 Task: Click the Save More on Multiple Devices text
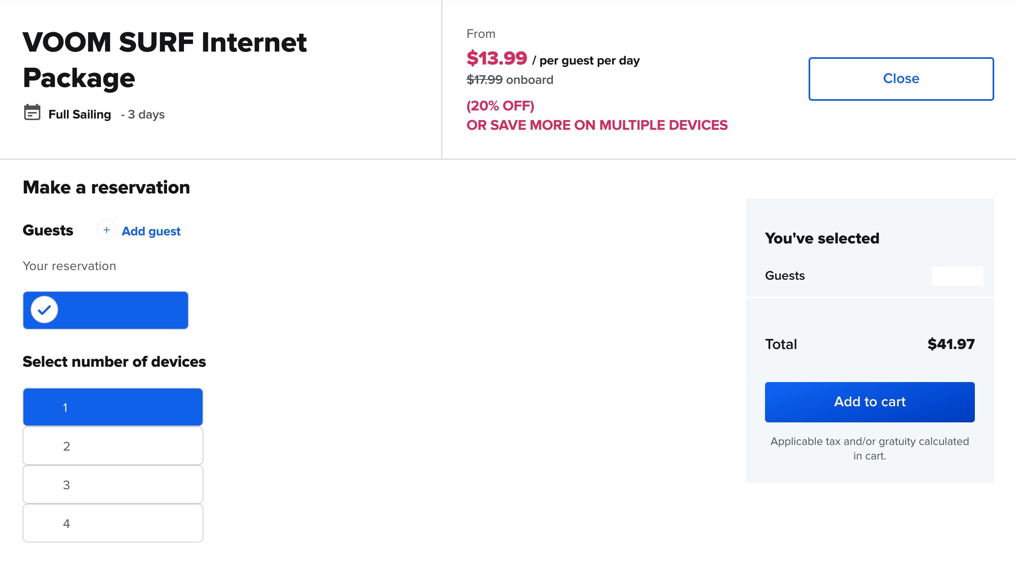point(597,125)
